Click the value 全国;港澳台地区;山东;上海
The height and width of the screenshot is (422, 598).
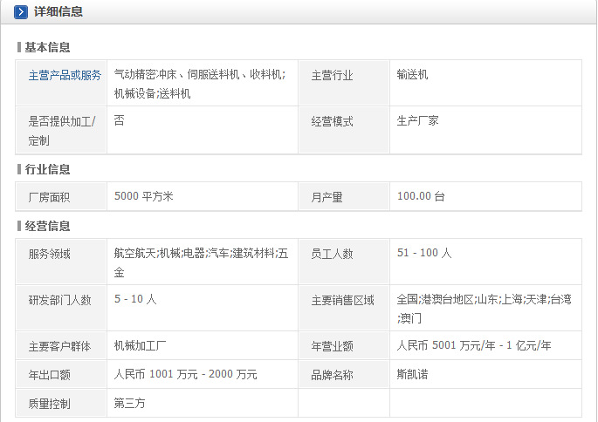click(459, 299)
